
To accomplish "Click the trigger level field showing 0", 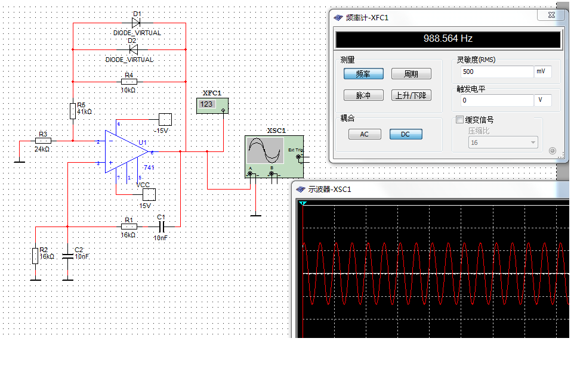I will (497, 100).
